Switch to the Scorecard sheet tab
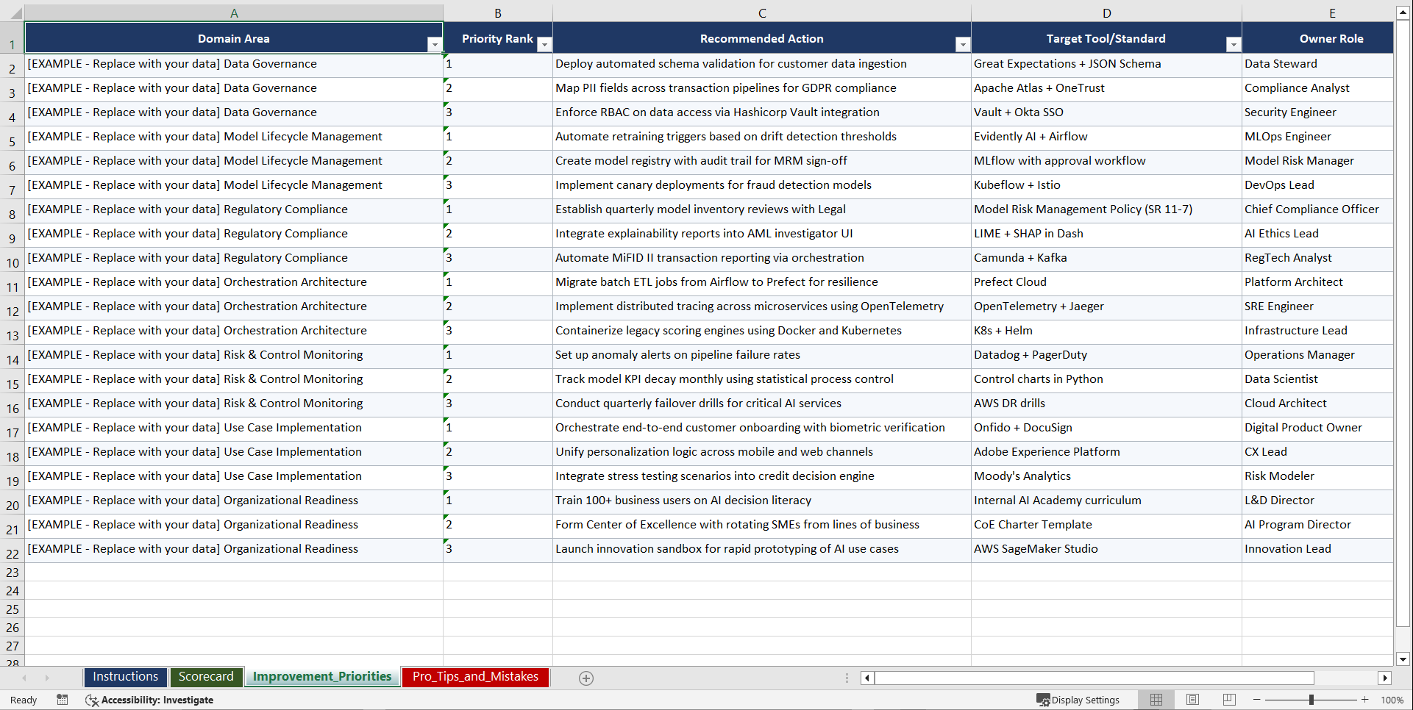1413x710 pixels. (x=207, y=677)
